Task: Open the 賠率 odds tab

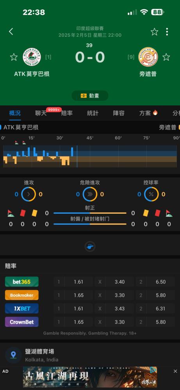Action: coord(67,113)
